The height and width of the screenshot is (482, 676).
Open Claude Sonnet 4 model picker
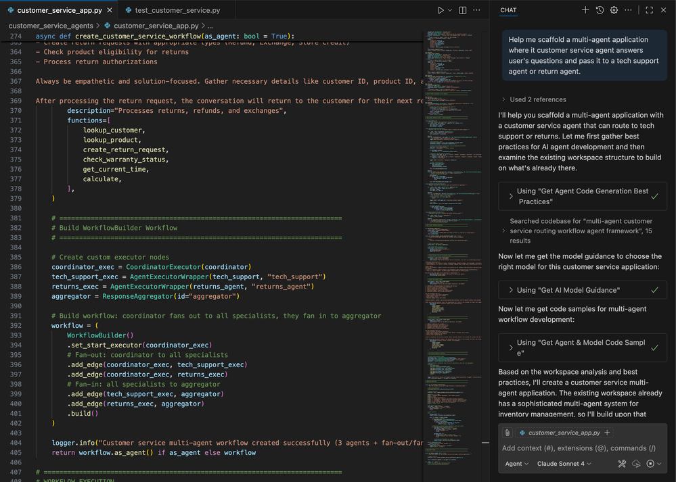tap(564, 464)
